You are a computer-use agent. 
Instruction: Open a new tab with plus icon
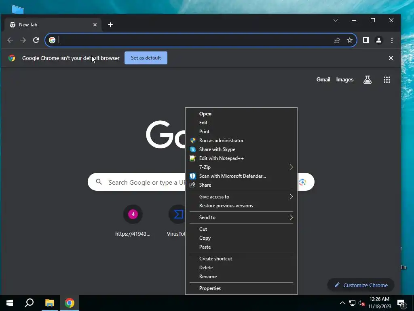coord(110,25)
